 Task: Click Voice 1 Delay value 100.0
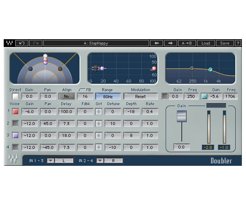pos(66,112)
